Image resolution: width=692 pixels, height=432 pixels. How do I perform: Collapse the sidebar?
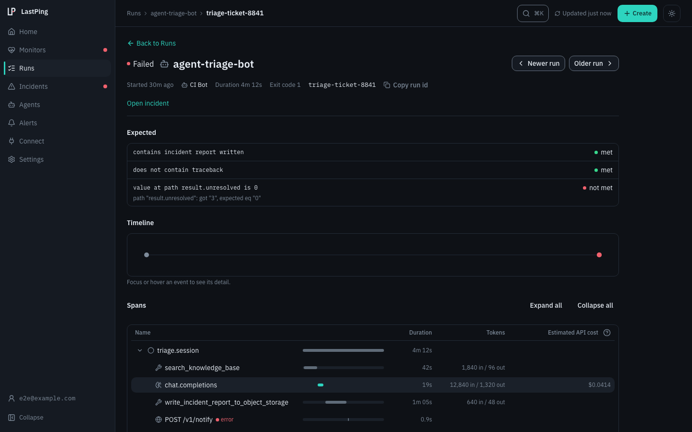pos(57,418)
